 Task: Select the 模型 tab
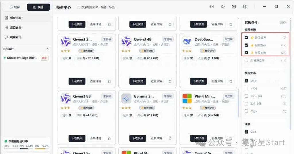pyautogui.click(x=38, y=7)
